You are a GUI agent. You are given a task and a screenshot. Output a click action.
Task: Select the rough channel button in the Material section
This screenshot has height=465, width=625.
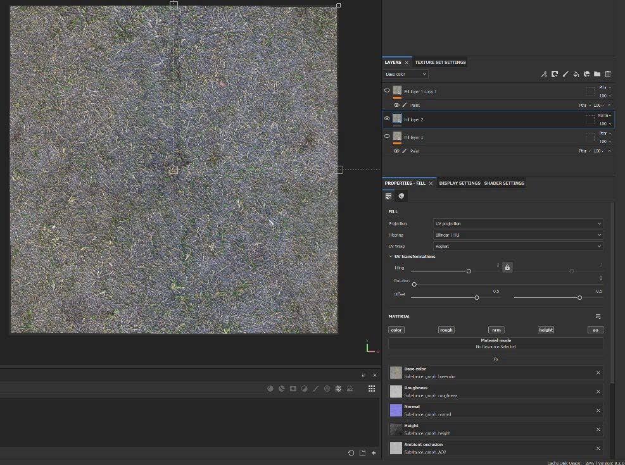[446, 330]
